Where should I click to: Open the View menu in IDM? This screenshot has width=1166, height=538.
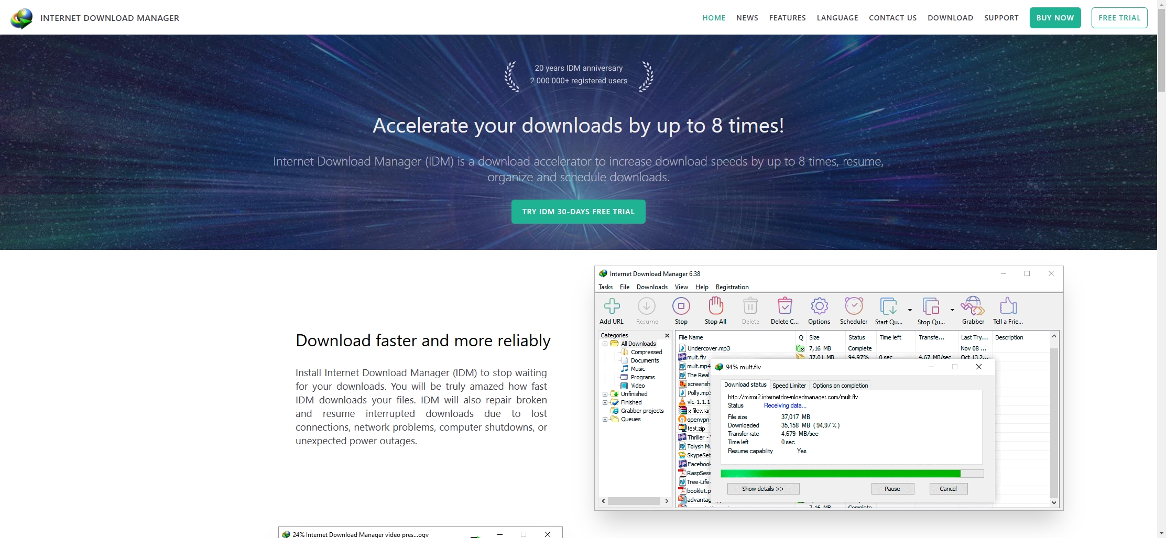click(681, 287)
